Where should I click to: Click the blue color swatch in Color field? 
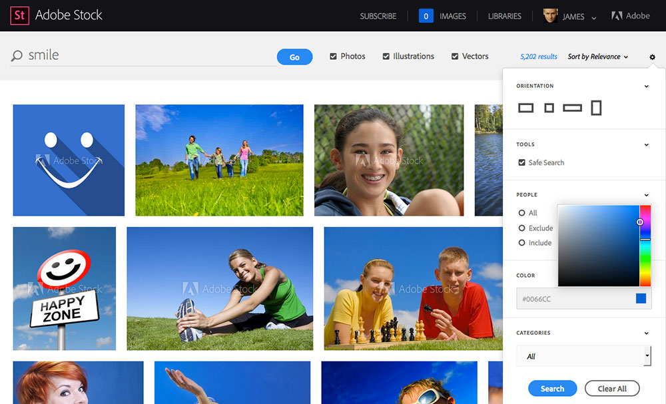(x=641, y=299)
